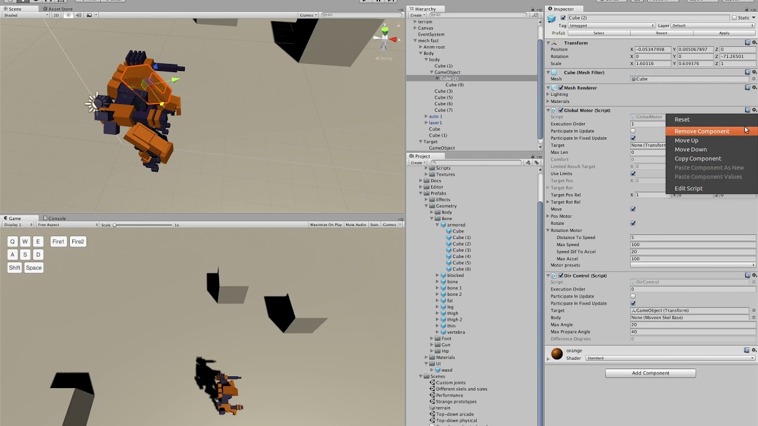Click the scene orientation gizmo
The height and width of the screenshot is (426, 758).
click(385, 38)
